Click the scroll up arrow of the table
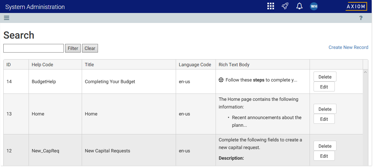Viewport: 373px width, 167px height. click(x=365, y=72)
